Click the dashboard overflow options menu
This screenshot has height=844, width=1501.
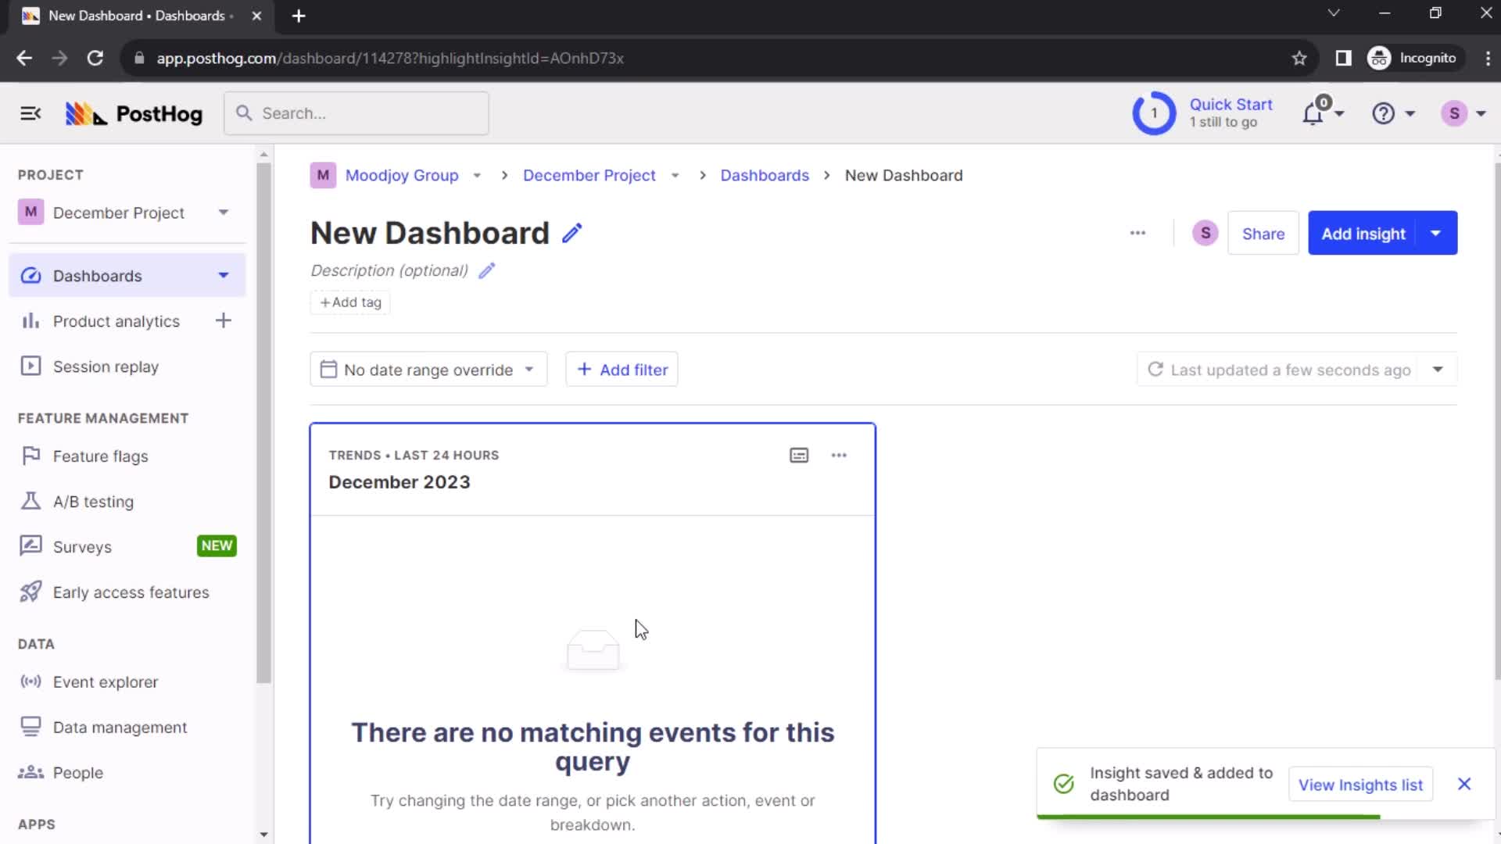coord(1137,233)
